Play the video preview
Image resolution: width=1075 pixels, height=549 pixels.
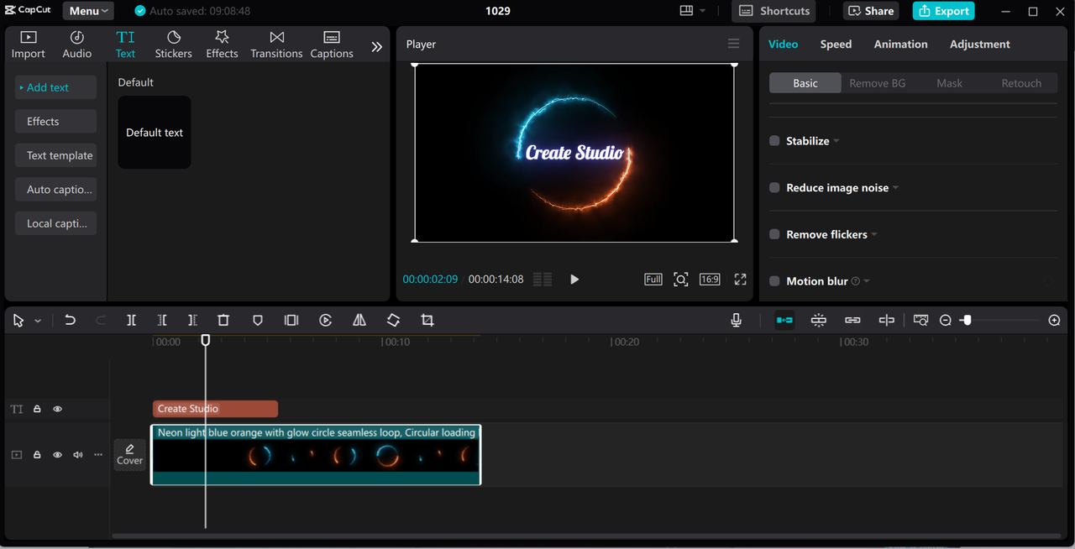[574, 279]
